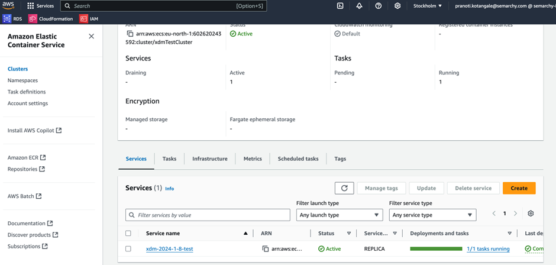The image size is (556, 265).
Task: Go to next page of services
Action: pyautogui.click(x=516, y=214)
